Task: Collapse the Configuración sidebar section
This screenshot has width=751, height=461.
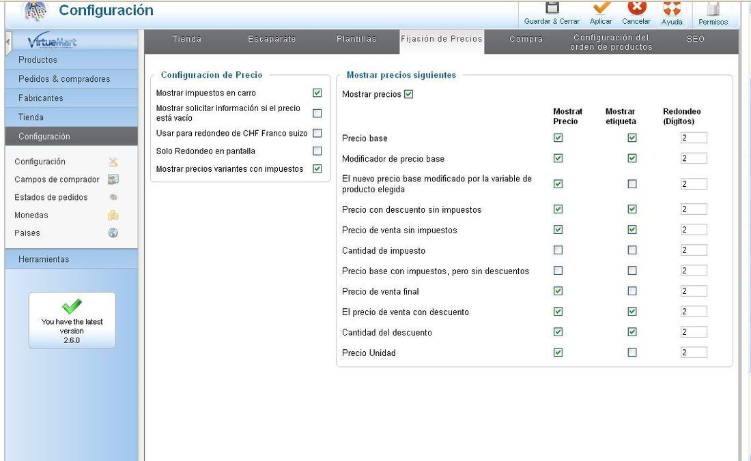Action: tap(72, 136)
